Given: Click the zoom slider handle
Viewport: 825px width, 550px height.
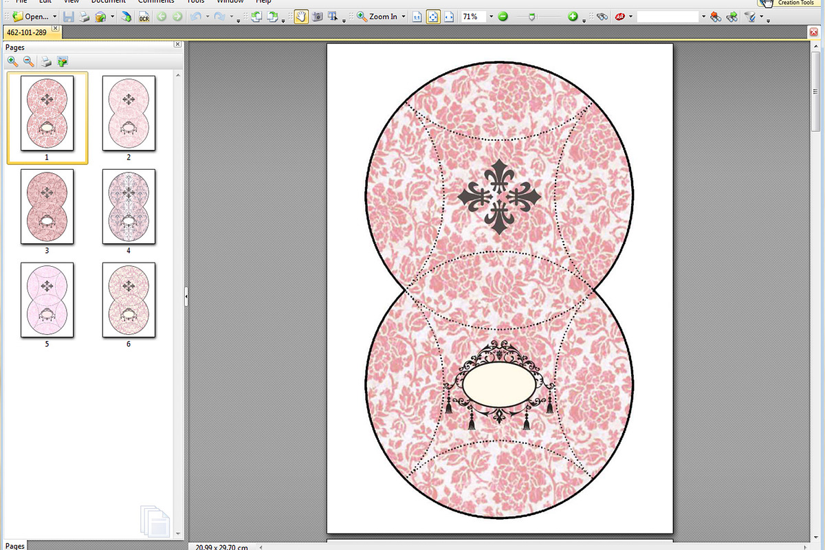Looking at the screenshot, I should 531,16.
